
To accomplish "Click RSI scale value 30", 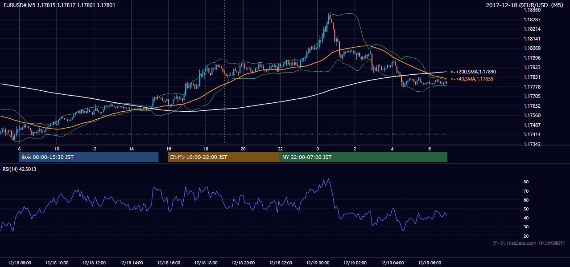I will coord(526,227).
